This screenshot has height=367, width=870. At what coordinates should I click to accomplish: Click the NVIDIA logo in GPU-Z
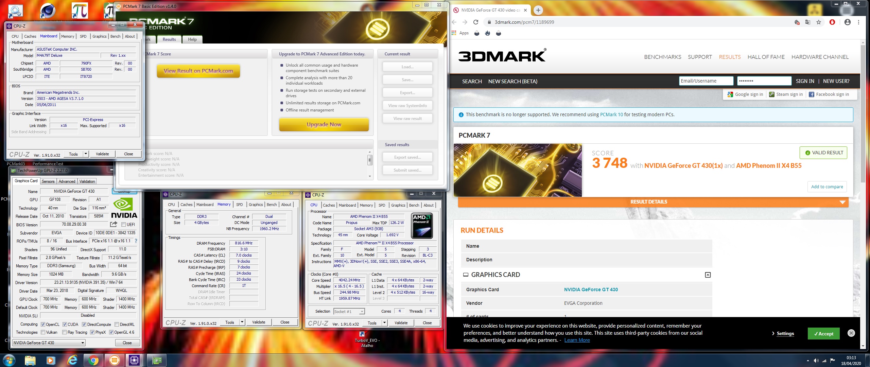[x=124, y=208]
